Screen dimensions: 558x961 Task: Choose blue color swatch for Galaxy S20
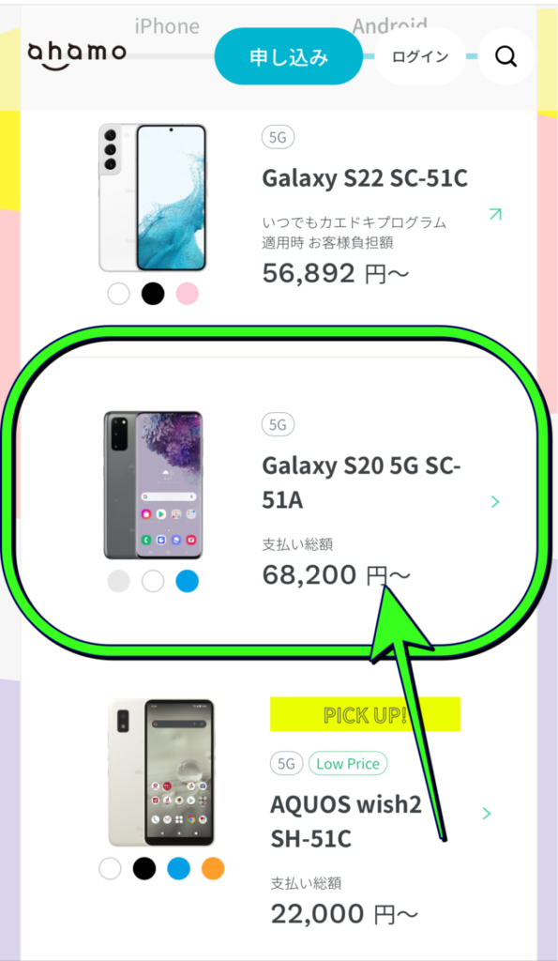188,581
